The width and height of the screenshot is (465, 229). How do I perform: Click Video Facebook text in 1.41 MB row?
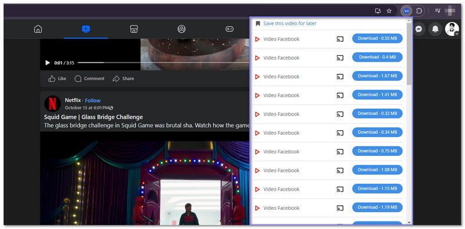pyautogui.click(x=281, y=95)
